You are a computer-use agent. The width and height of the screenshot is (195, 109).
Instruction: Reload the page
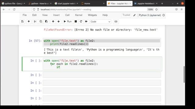[14, 9]
